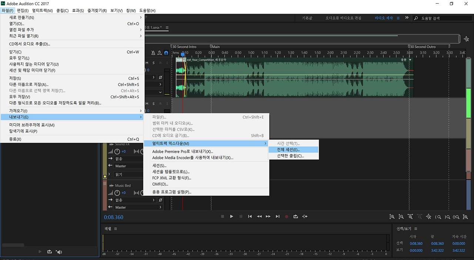The width and height of the screenshot is (474, 260).
Task: Move playhead to next marker
Action: (278, 216)
